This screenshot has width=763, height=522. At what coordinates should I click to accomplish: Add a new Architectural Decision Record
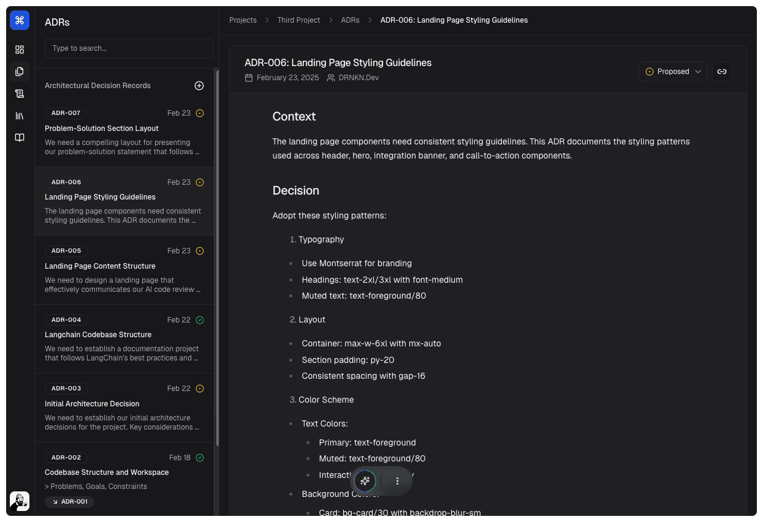[x=199, y=86]
